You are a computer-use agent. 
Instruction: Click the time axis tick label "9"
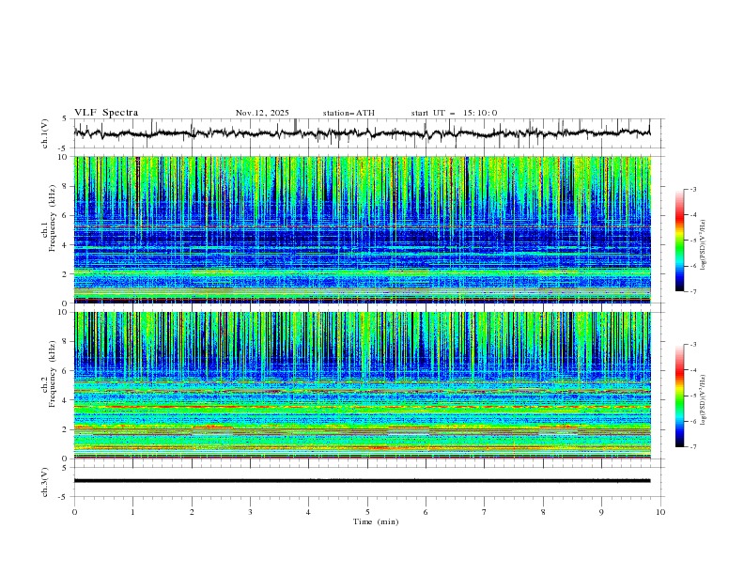pyautogui.click(x=601, y=512)
